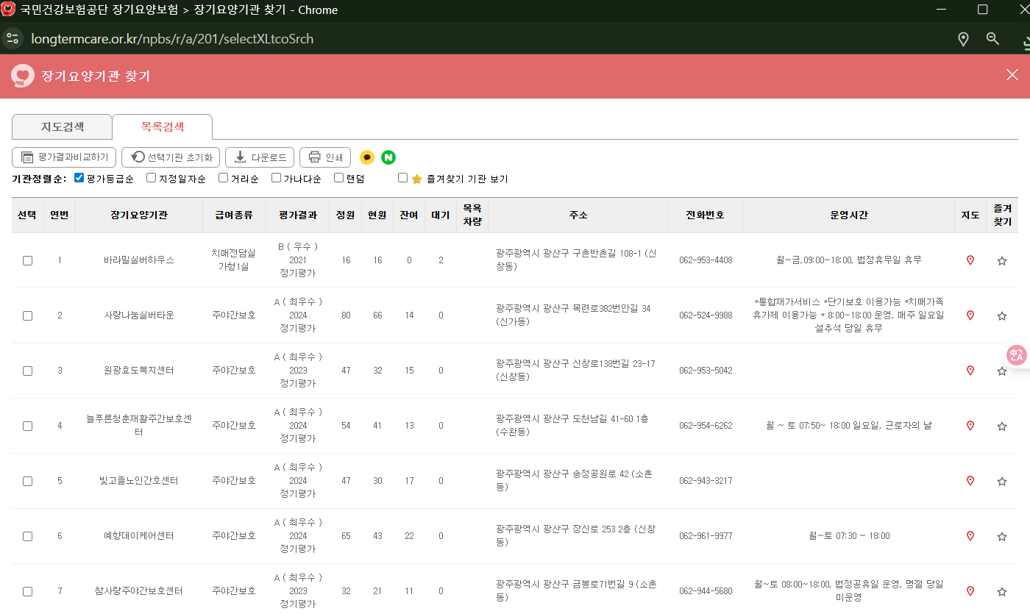Check 평가등급순 sort option

(x=79, y=178)
